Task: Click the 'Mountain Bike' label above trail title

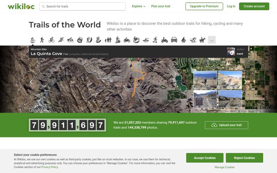Action: coord(39,49)
